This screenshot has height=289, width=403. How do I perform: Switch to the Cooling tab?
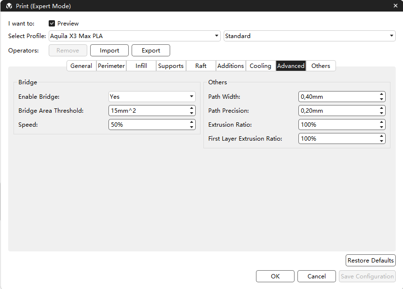tap(260, 66)
